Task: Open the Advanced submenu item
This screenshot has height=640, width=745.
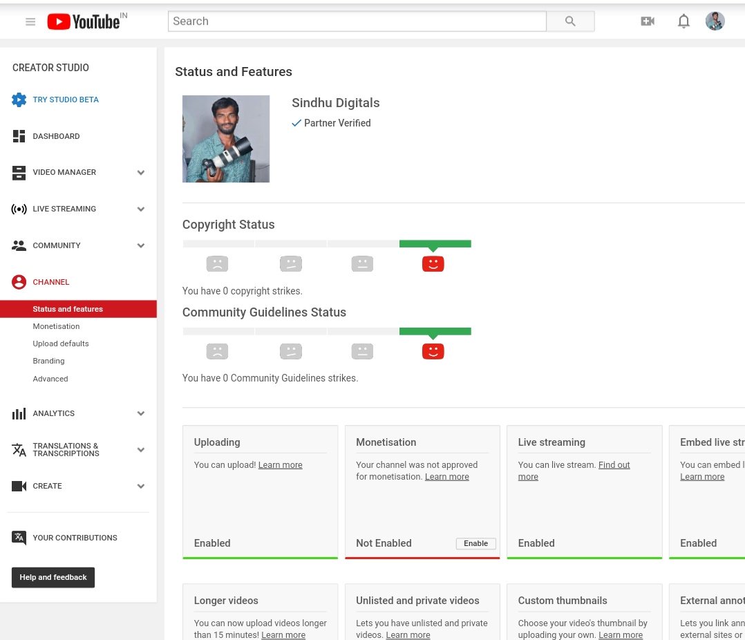Action: tap(50, 379)
